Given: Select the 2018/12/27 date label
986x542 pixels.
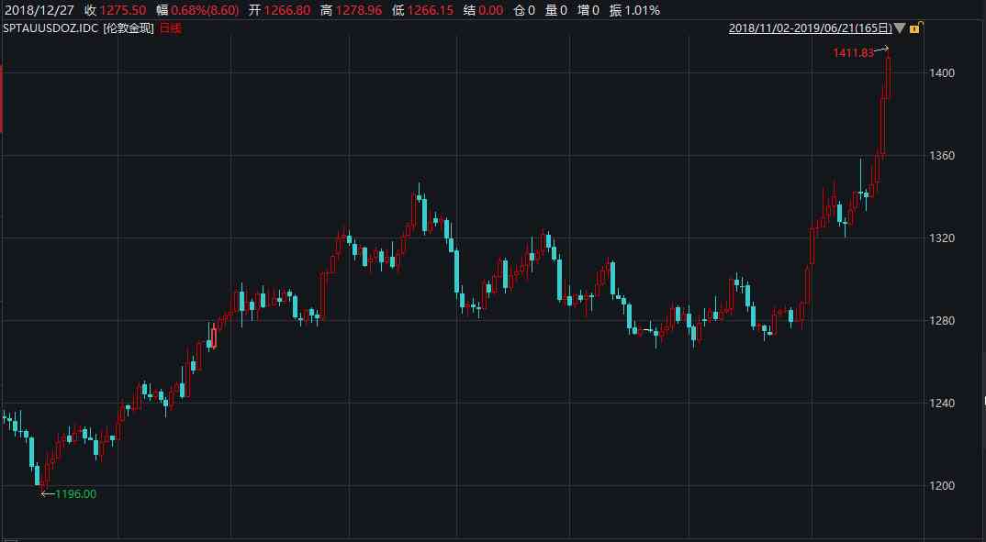Looking at the screenshot, I should [38, 12].
